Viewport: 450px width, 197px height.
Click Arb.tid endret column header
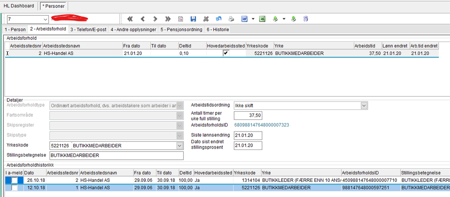(424, 46)
